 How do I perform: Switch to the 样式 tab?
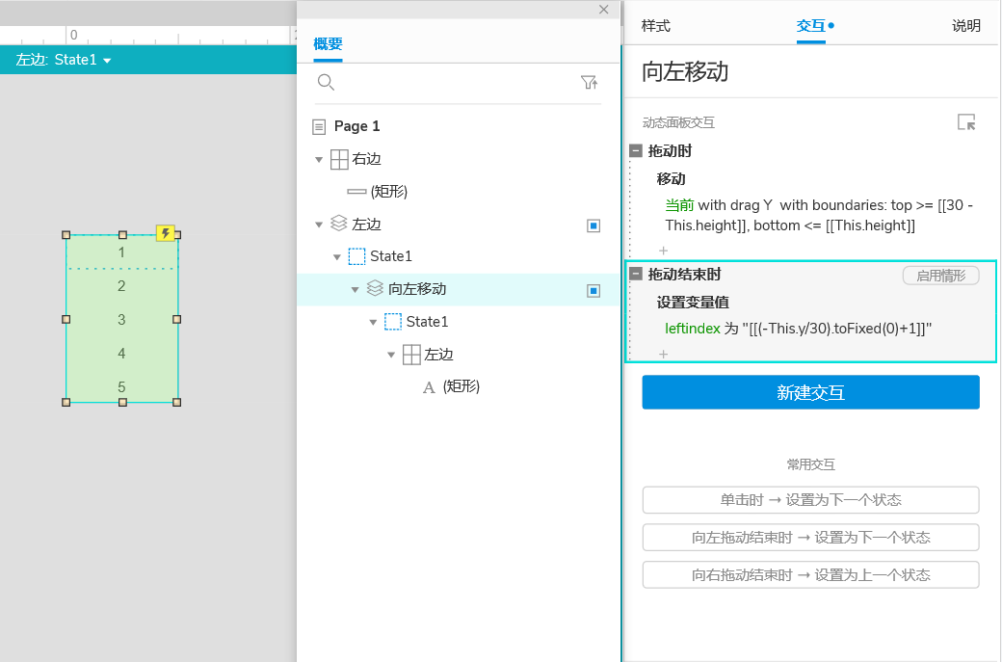point(656,26)
